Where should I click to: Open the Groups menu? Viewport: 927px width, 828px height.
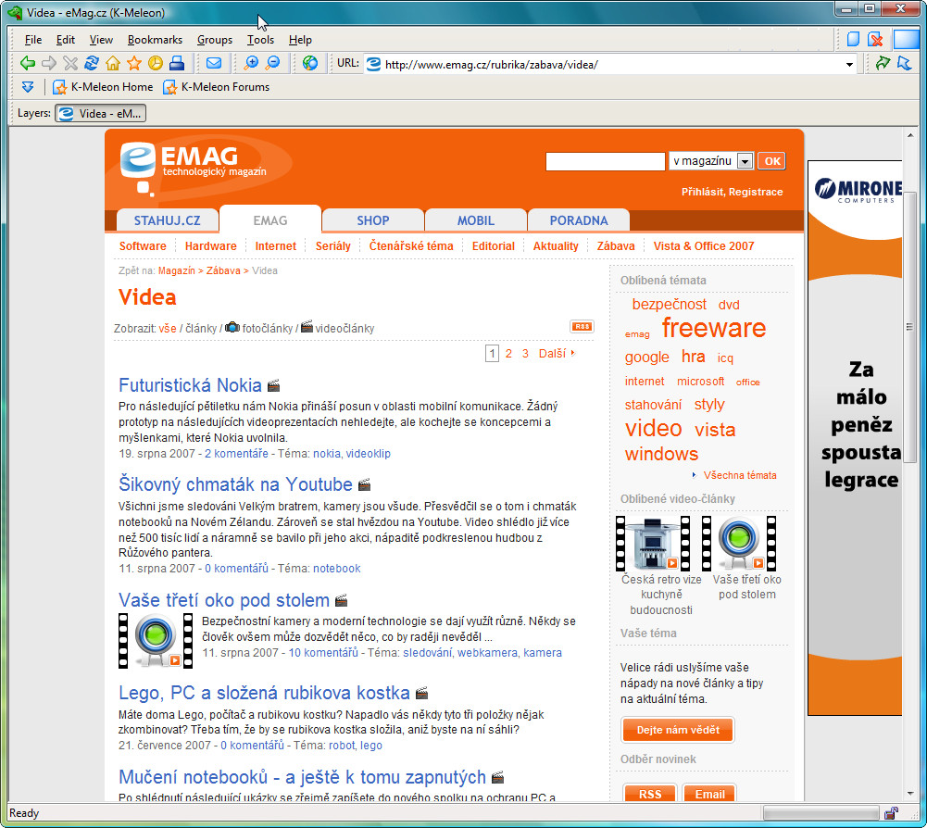point(215,40)
